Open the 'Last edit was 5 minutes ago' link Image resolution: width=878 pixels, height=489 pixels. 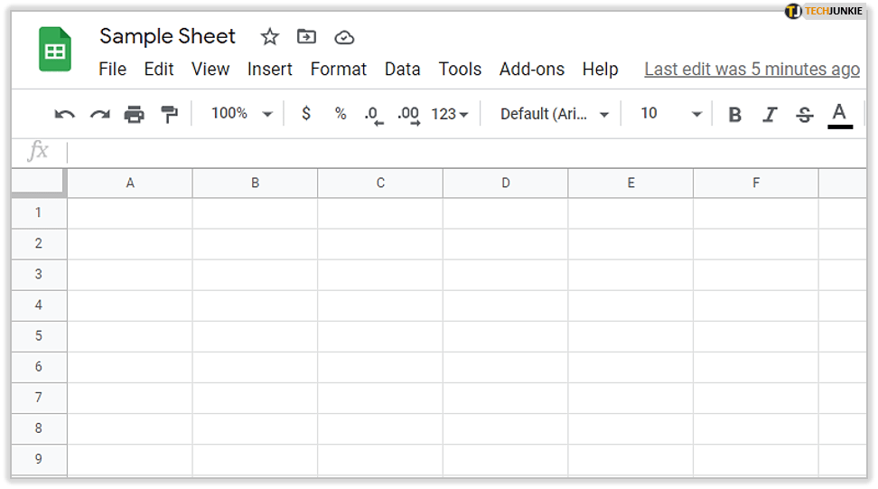[752, 70]
